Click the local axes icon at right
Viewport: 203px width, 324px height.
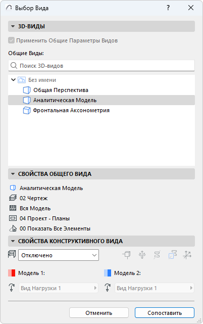187,255
